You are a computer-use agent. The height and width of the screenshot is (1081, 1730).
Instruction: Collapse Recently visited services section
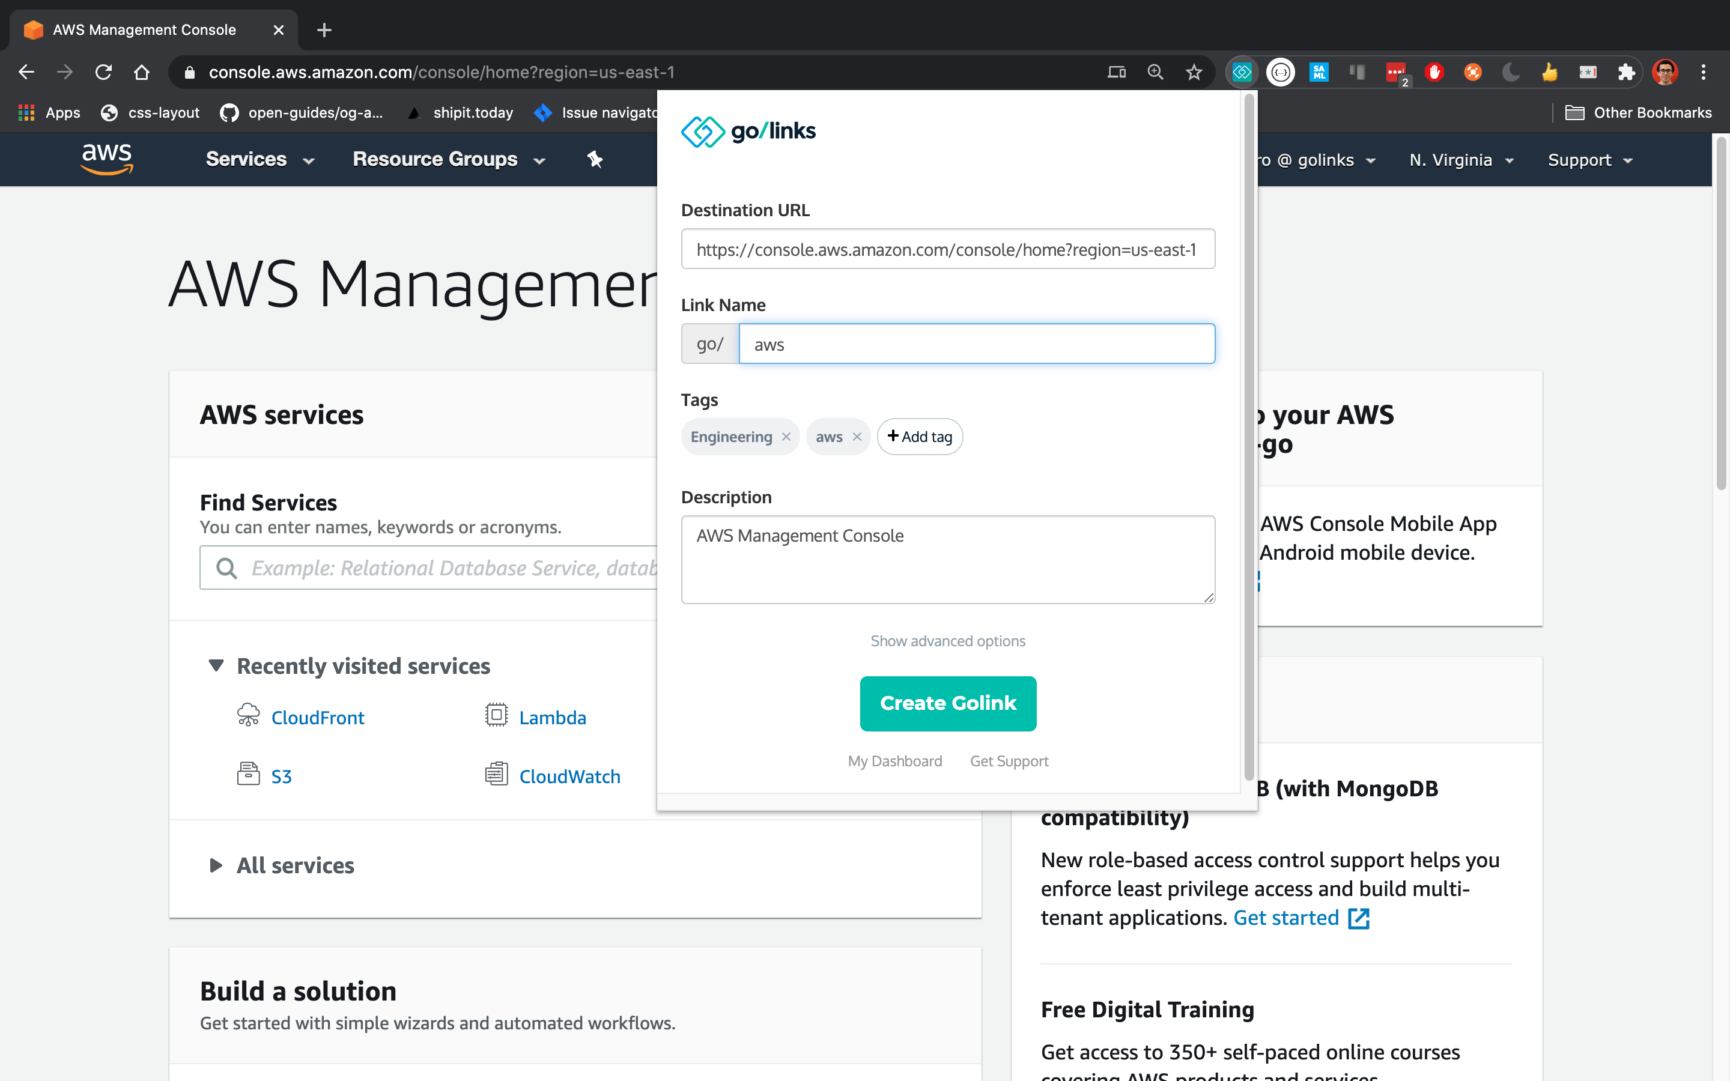coord(216,665)
